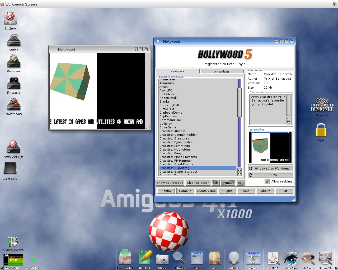
Task: Click example list scroll up arrow
Action: point(240,170)
